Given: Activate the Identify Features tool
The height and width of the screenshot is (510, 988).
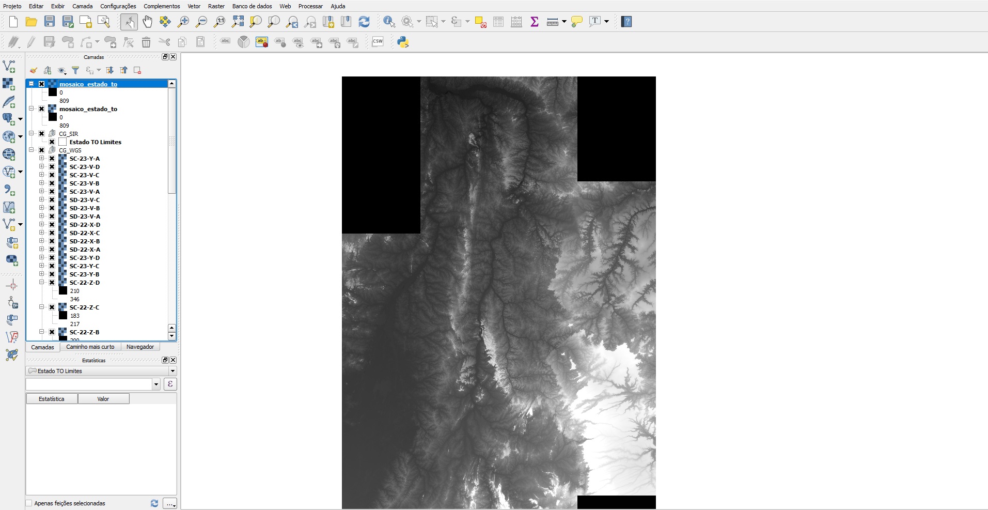Looking at the screenshot, I should pos(389,22).
